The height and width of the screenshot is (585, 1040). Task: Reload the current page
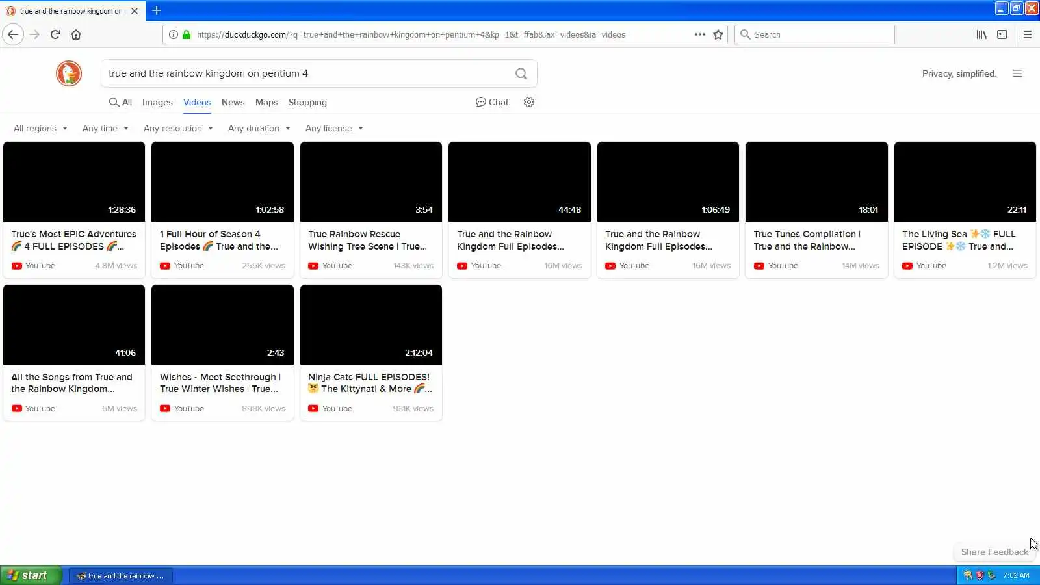(x=55, y=34)
